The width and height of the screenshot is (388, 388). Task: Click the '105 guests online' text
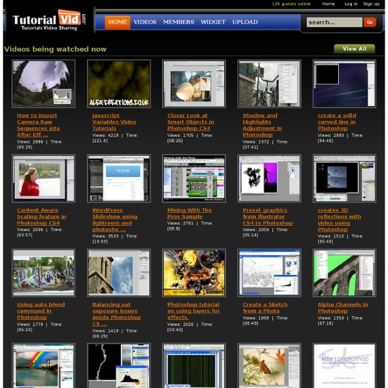pos(291,4)
